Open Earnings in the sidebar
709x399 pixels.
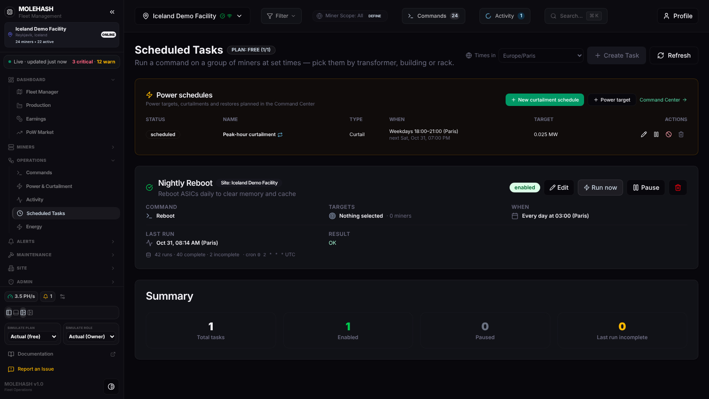pos(66,119)
